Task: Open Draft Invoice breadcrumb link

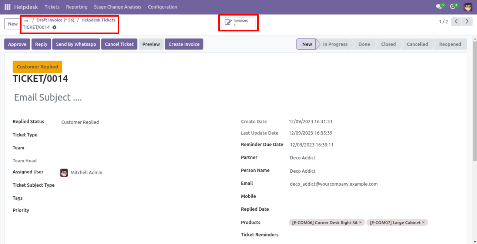Action: (x=55, y=20)
